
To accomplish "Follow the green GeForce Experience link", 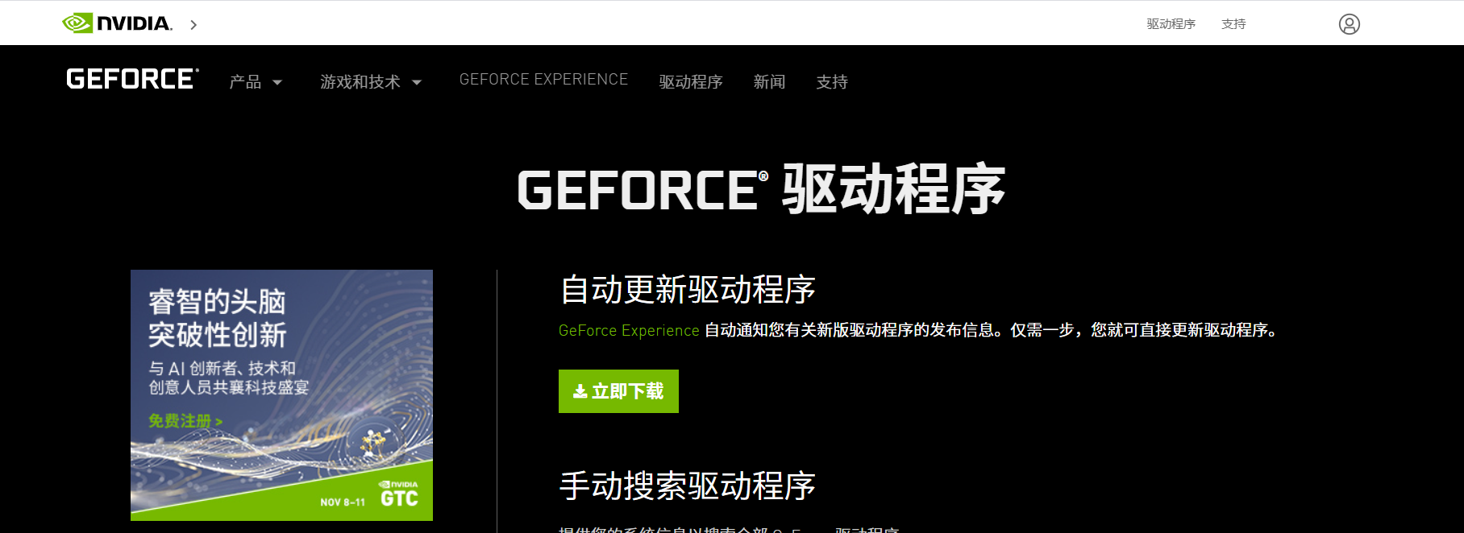I will point(629,330).
